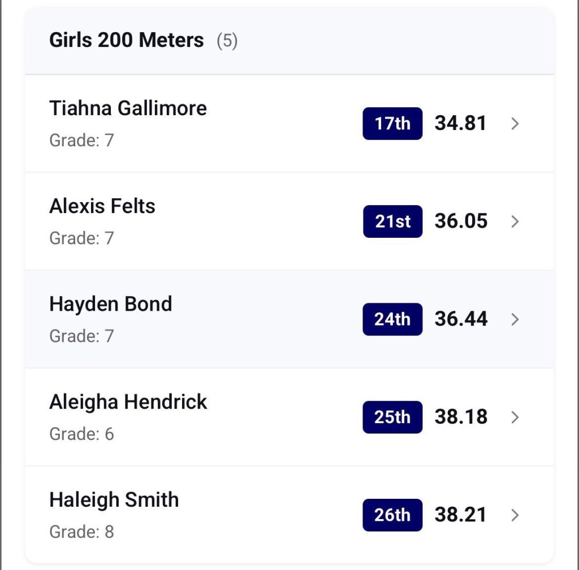Open Aleigha Hendrick's chevron arrow
The width and height of the screenshot is (579, 570).
tap(515, 417)
